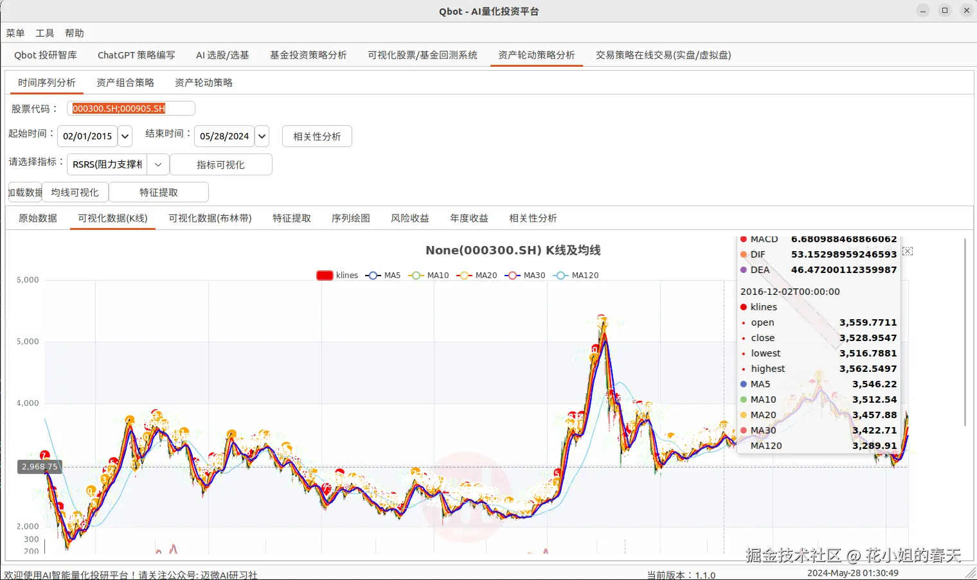Viewport: 977px width, 580px height.
Task: Open the end date dropdown arrow
Action: 262,136
